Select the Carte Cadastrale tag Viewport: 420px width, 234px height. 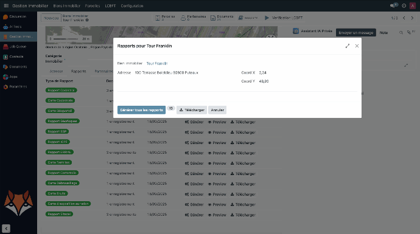click(x=60, y=100)
